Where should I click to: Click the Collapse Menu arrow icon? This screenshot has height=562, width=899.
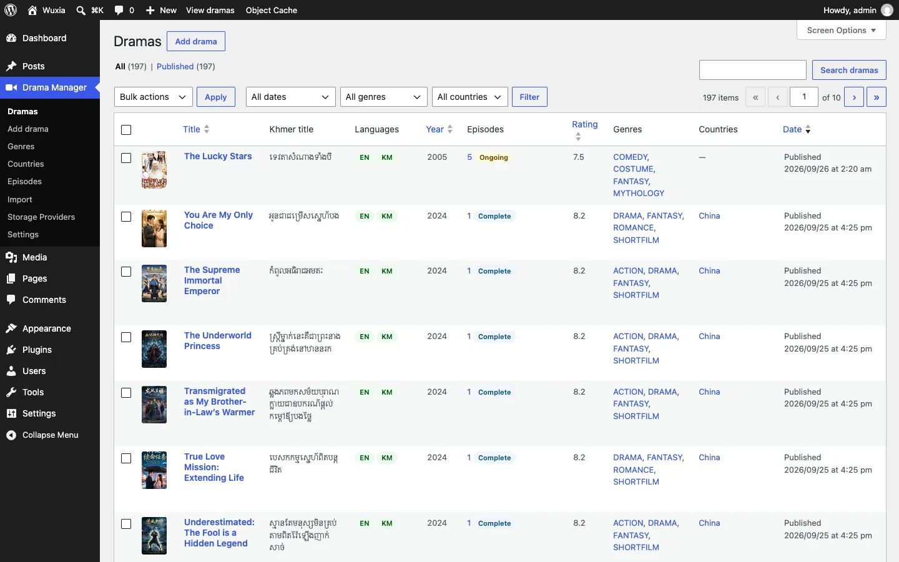[x=11, y=435]
